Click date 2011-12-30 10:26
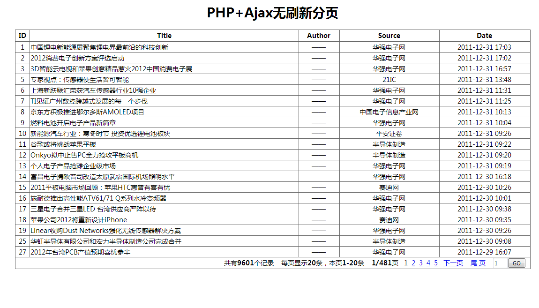The height and width of the screenshot is (308, 539). coord(484,188)
